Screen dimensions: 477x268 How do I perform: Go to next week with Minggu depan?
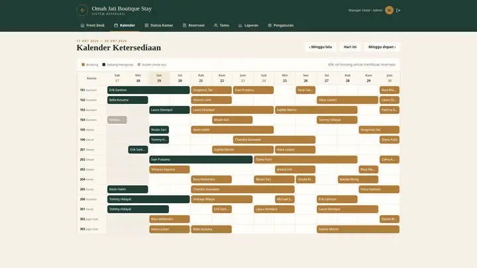point(382,47)
